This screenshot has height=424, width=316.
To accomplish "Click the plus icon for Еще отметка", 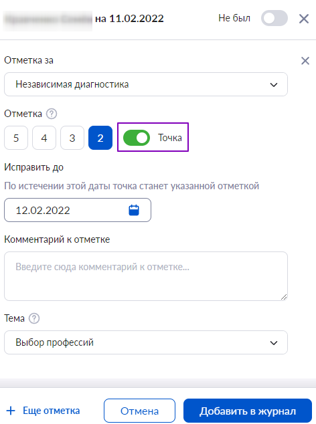I will pyautogui.click(x=11, y=411).
